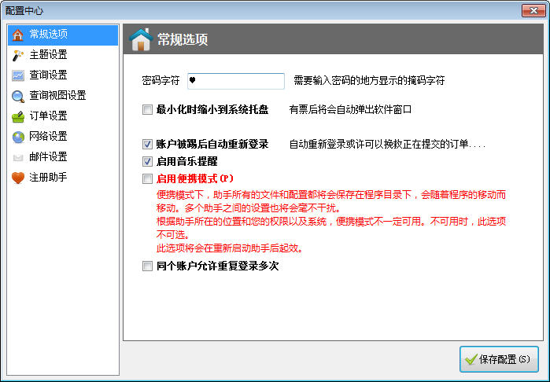Switch to 主题设置 page
550x382 pixels.
(63, 55)
